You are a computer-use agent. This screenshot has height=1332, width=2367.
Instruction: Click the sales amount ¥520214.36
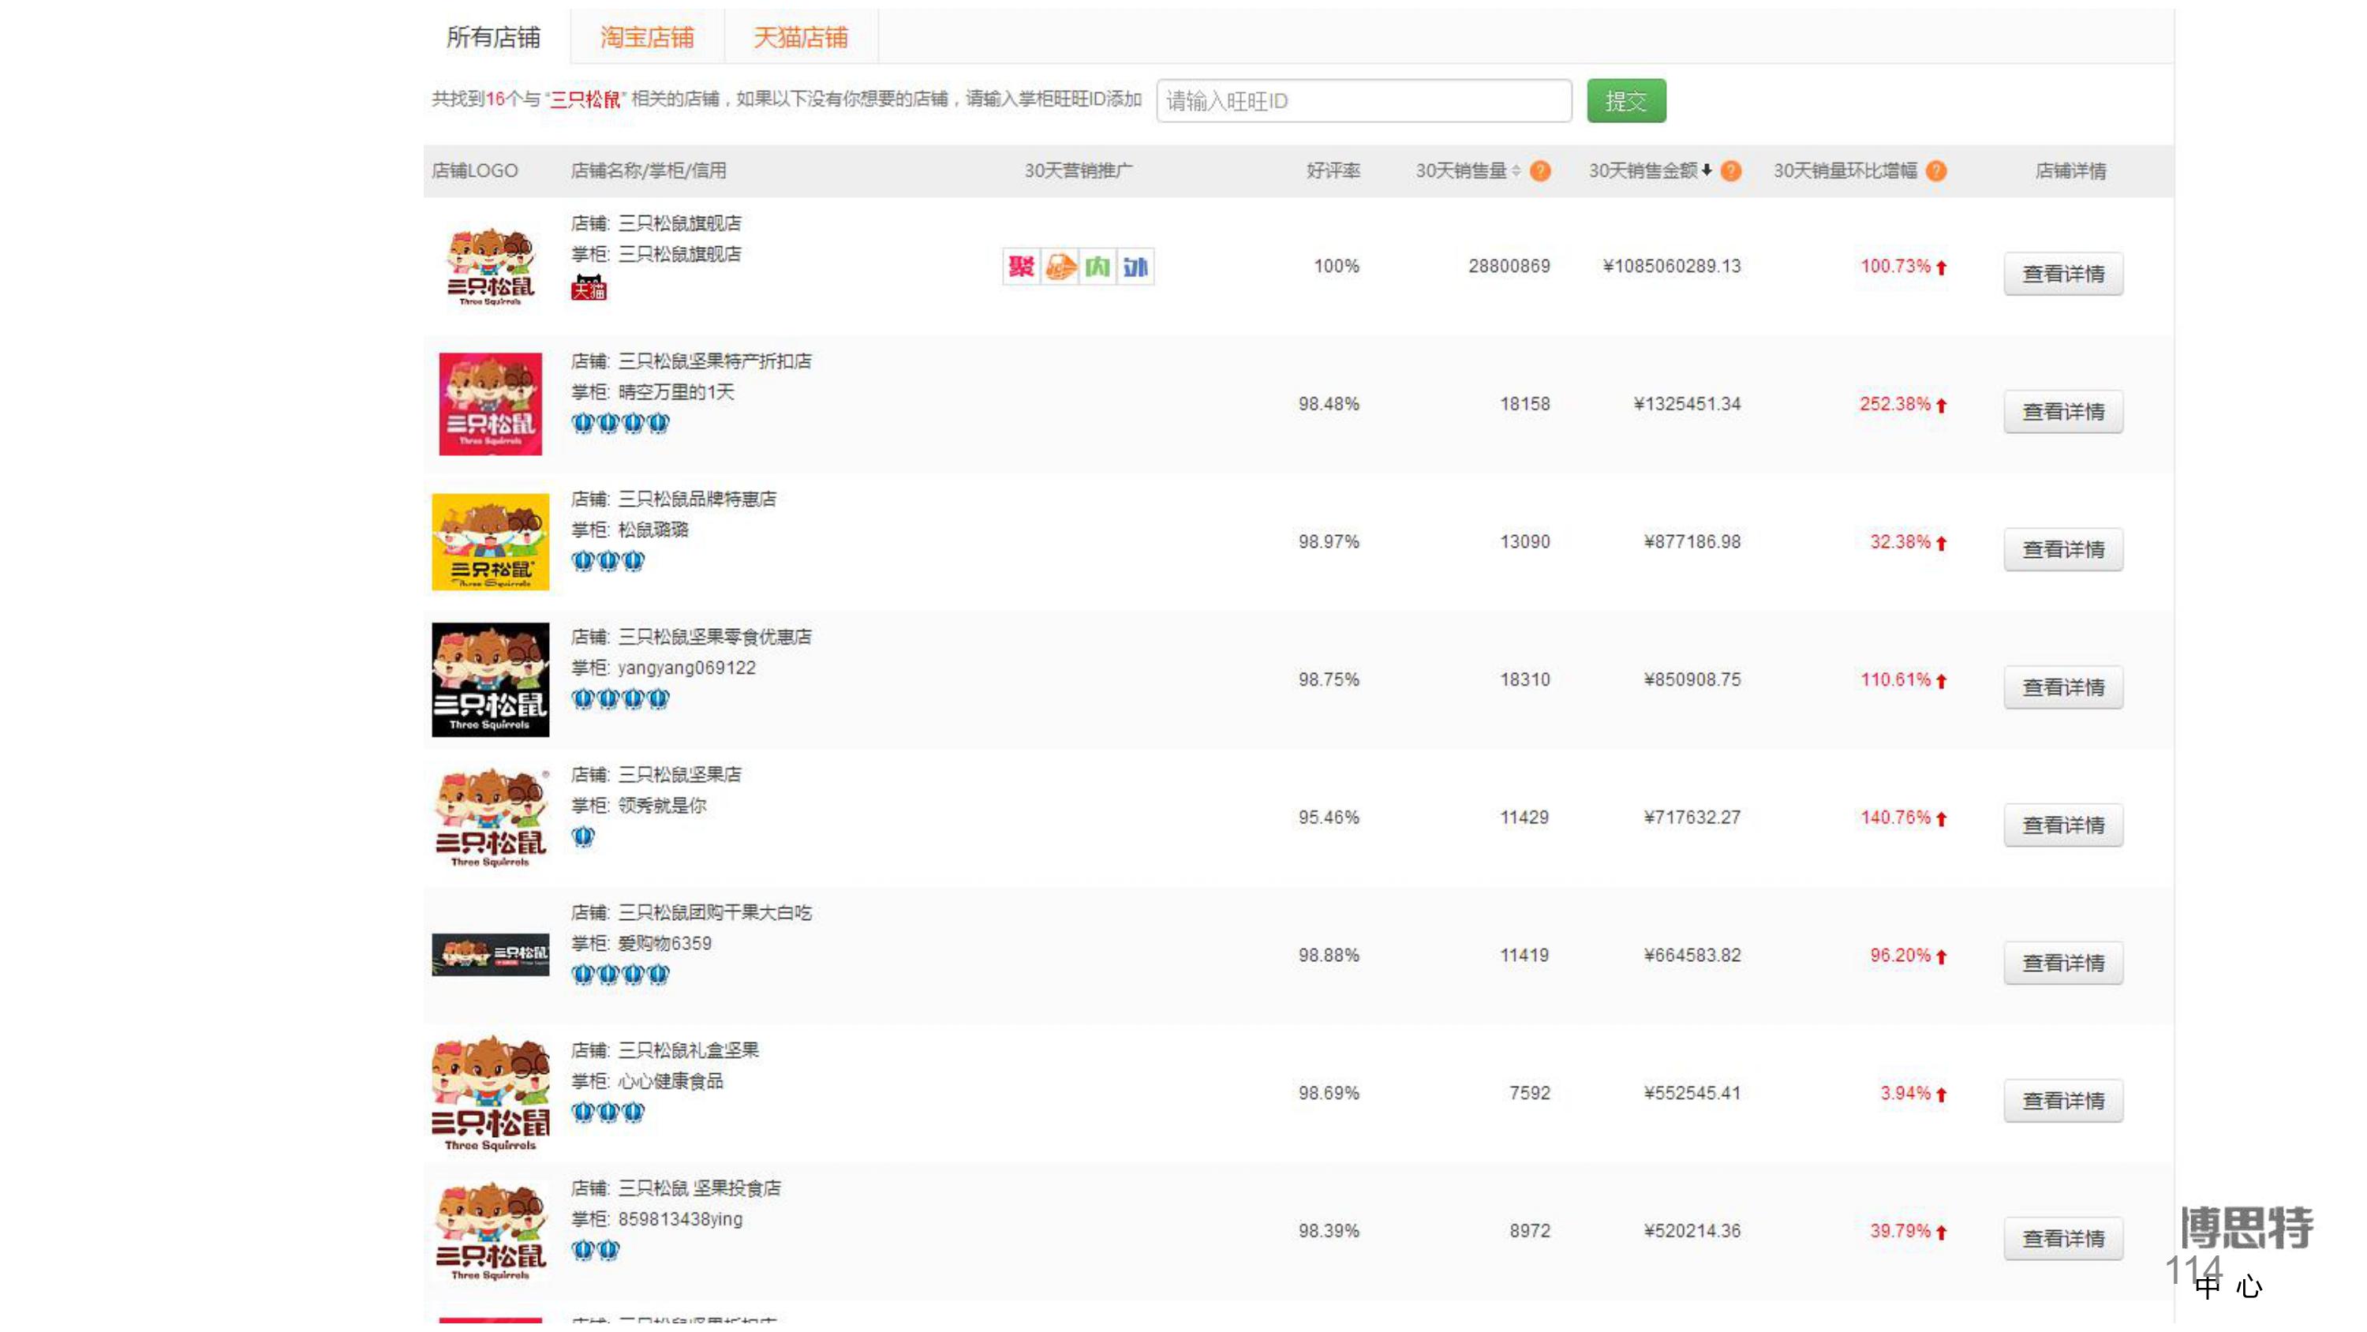pyautogui.click(x=1692, y=1232)
